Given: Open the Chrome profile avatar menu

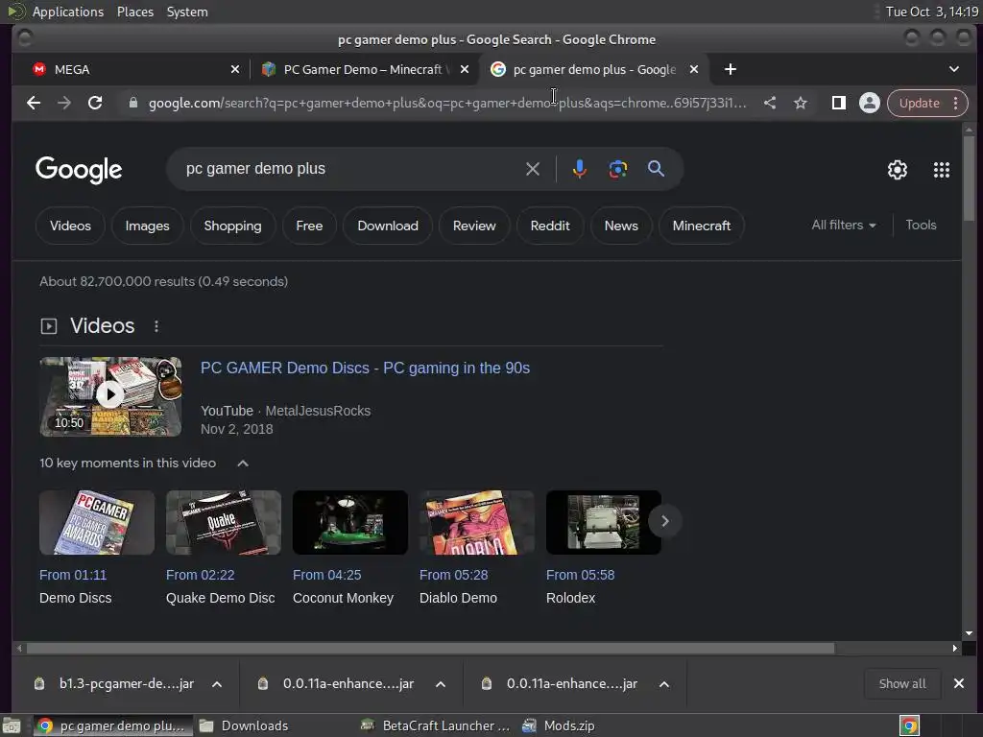Looking at the screenshot, I should coord(870,103).
